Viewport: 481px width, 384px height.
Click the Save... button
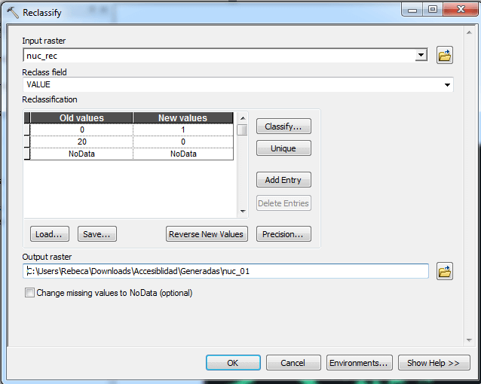tap(97, 234)
